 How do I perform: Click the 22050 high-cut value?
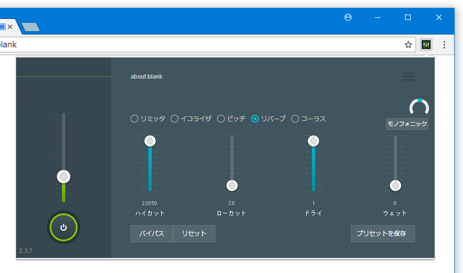click(149, 203)
